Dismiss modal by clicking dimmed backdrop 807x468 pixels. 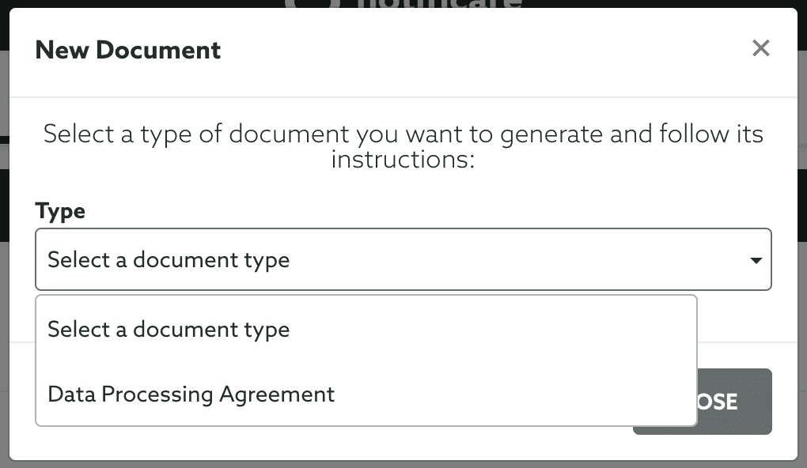coord(4,308)
